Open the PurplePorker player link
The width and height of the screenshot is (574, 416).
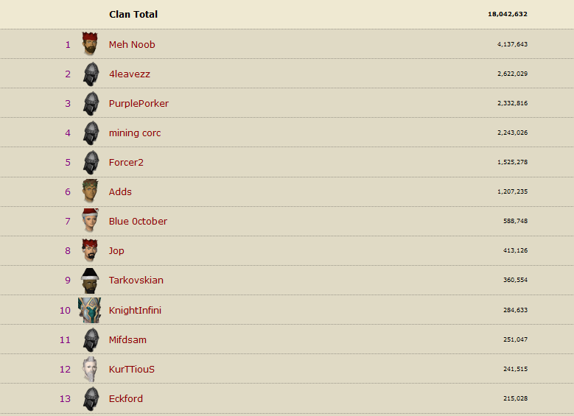(139, 103)
